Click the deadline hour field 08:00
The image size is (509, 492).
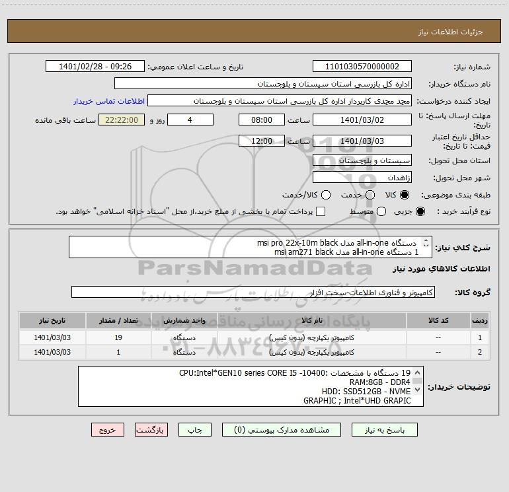point(262,120)
